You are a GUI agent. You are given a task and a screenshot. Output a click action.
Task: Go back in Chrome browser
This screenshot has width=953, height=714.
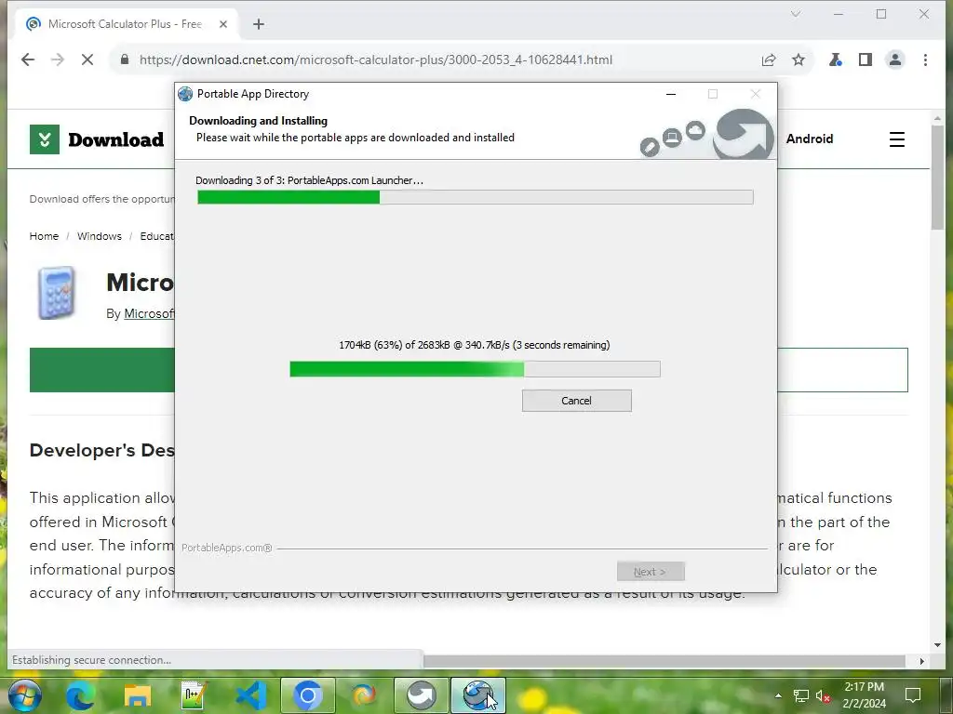pos(28,59)
